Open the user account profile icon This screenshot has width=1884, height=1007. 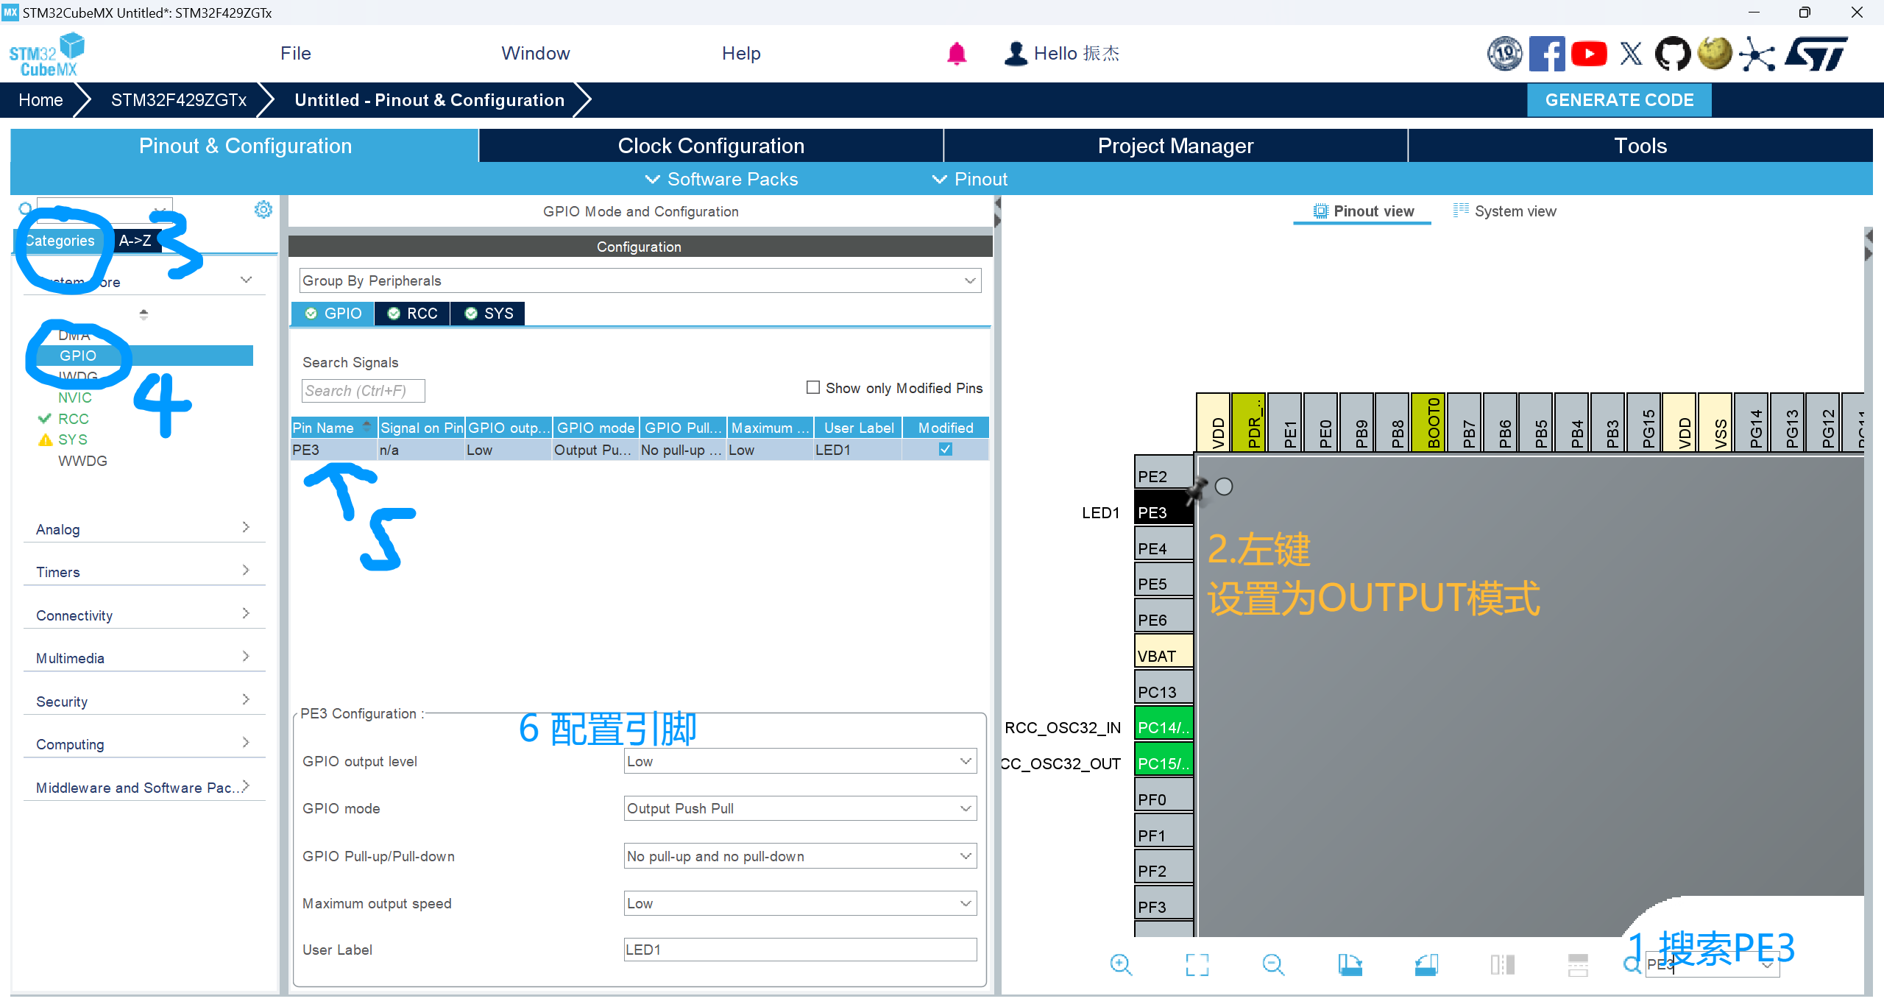pos(1016,53)
